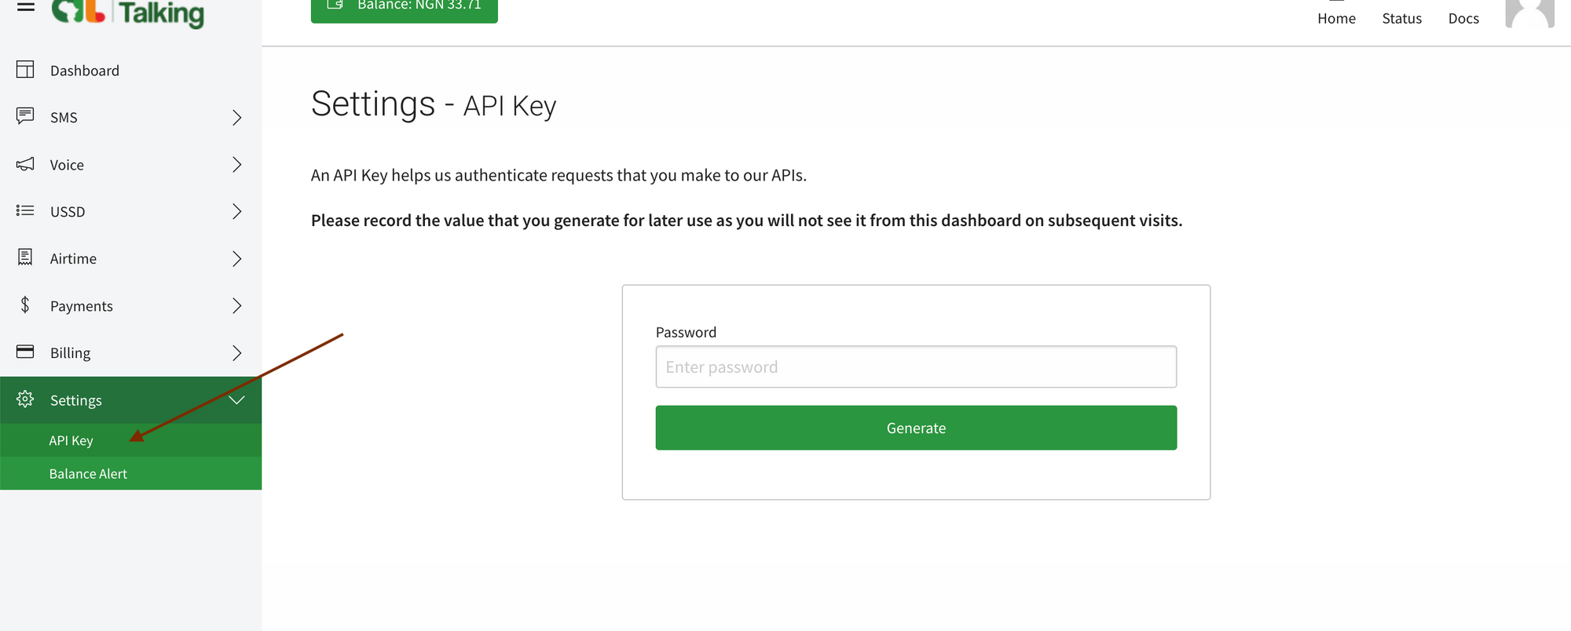Click the Settings gear icon
The image size is (1571, 631).
tap(24, 399)
